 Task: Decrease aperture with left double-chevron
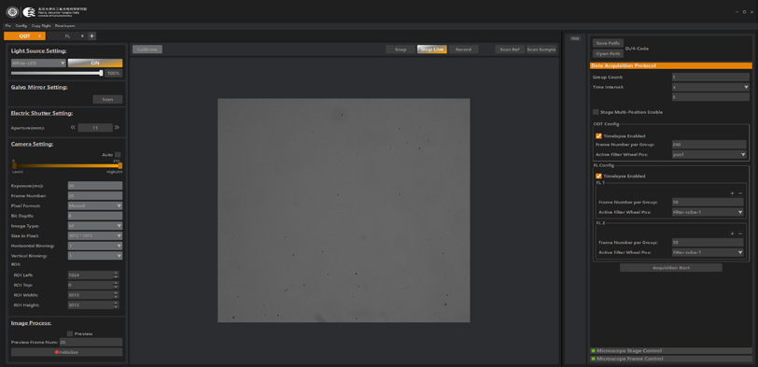(x=73, y=128)
